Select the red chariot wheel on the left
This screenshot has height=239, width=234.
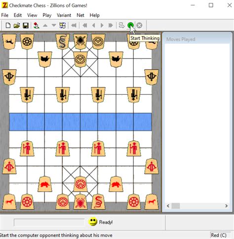[x=27, y=201]
